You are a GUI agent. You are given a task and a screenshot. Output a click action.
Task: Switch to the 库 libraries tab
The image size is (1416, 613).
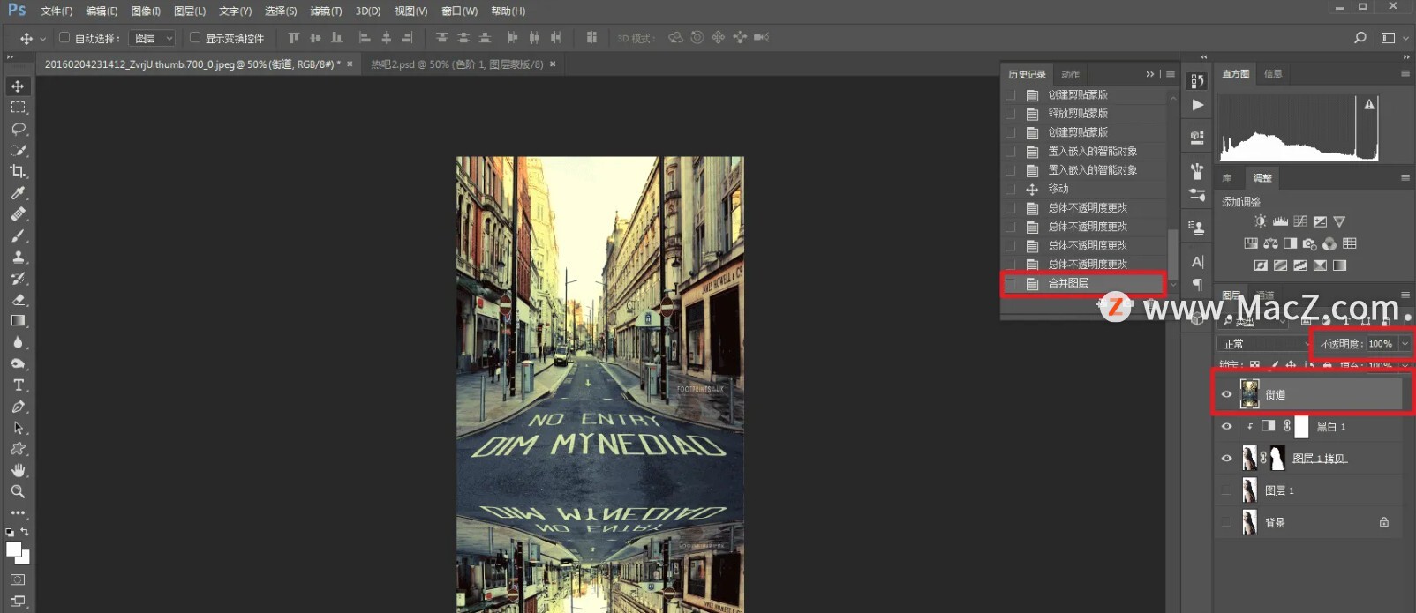pyautogui.click(x=1227, y=177)
